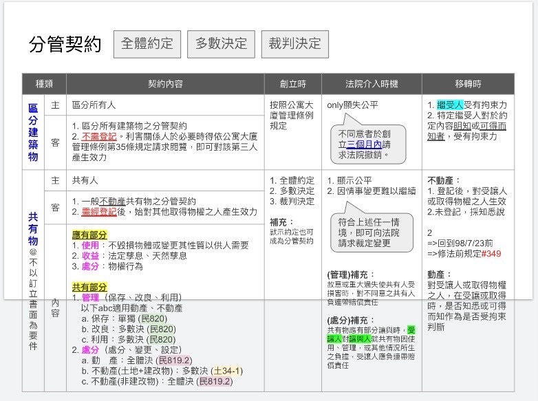Image resolution: width=538 pixels, height=401 pixels.
Task: Click the 默示約定也可成為分管契約 note
Action: [292, 237]
